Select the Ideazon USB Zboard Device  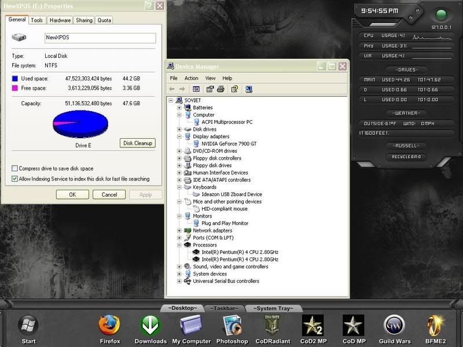(231, 194)
